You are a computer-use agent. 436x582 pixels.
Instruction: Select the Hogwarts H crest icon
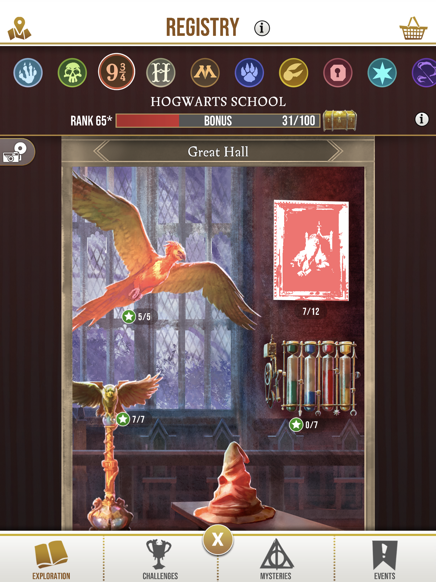tap(161, 72)
